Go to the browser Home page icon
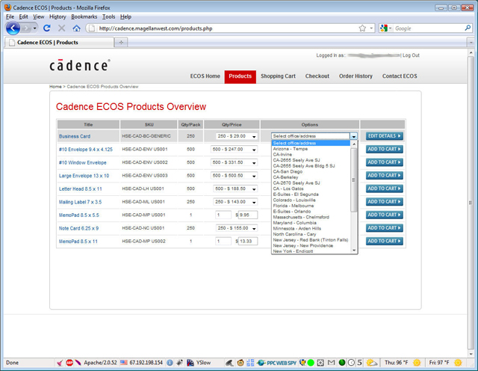This screenshot has width=478, height=371. point(76,28)
